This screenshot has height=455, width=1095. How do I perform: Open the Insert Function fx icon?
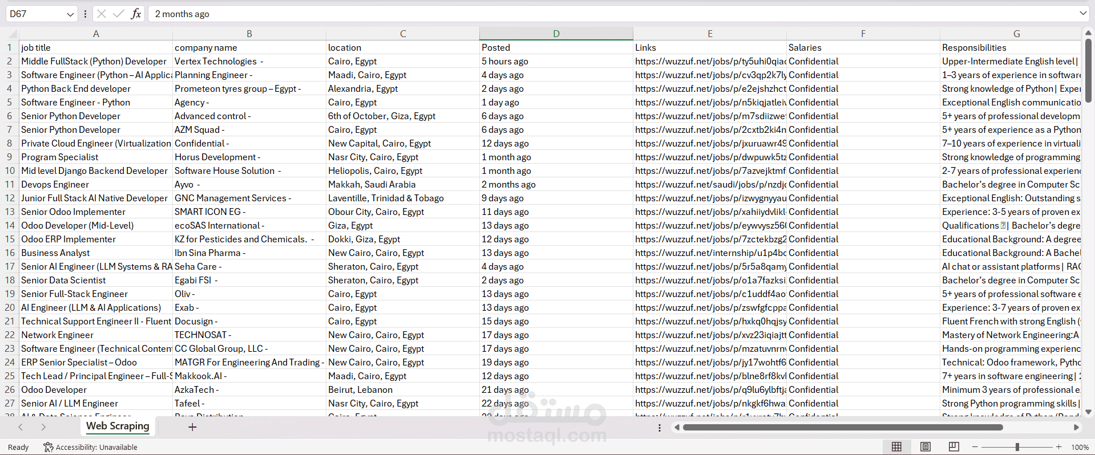[136, 14]
